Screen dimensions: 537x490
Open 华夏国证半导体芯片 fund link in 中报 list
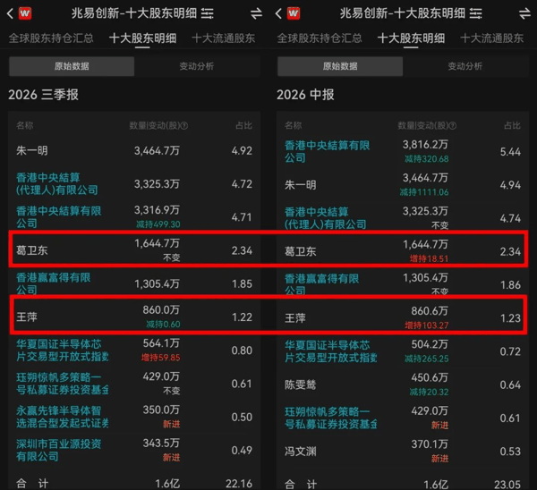331,351
